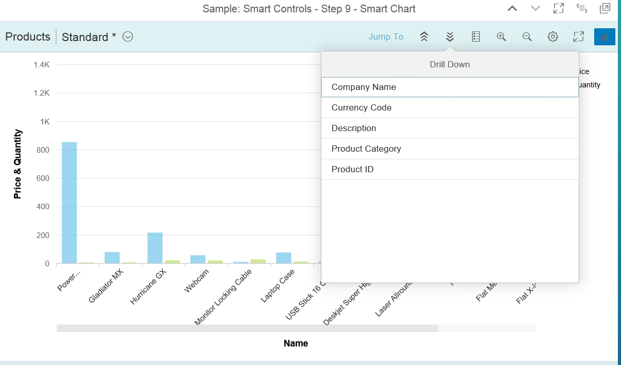The image size is (621, 365).
Task: Open the blue chart type selector
Action: coord(605,36)
